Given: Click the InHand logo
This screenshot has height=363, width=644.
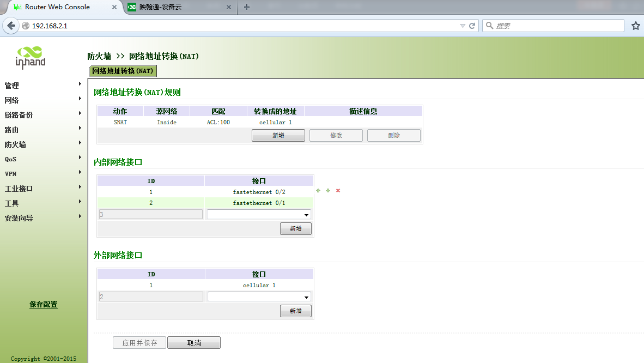Looking at the screenshot, I should point(31,57).
